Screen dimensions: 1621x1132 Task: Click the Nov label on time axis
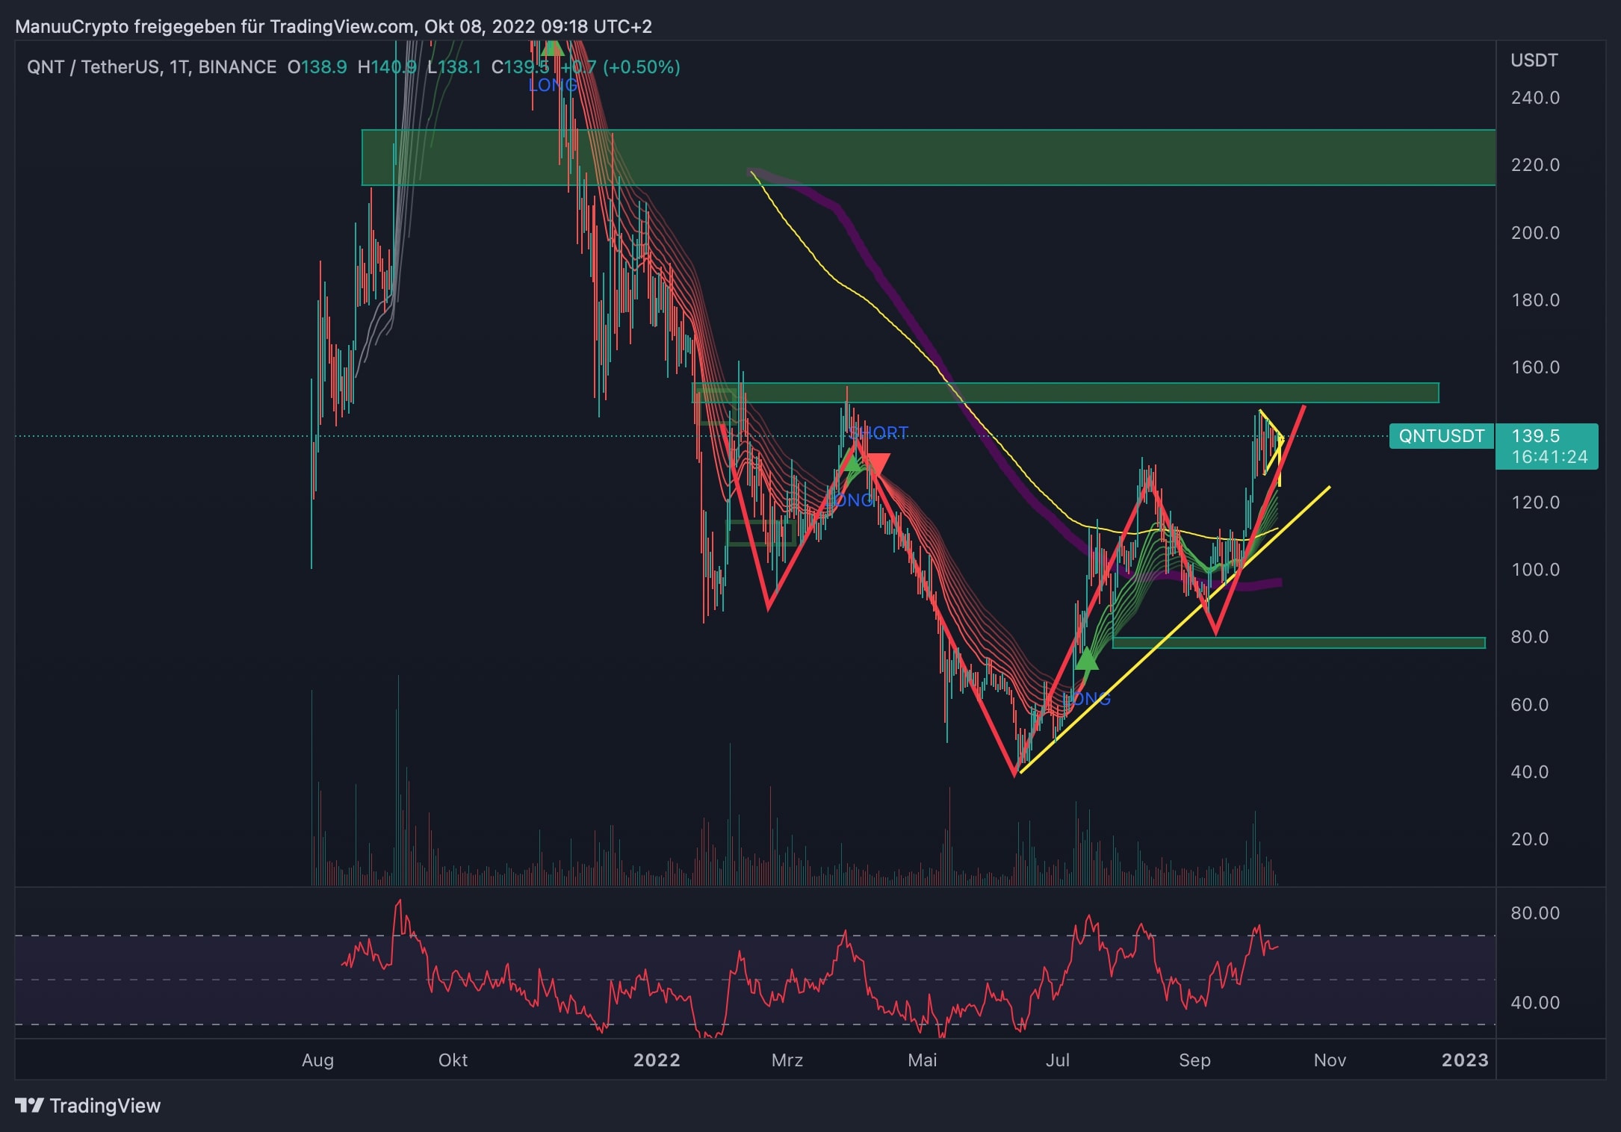pos(1329,1060)
